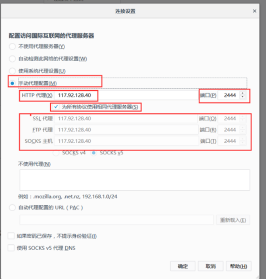The image size is (266, 279).
Task: Choose 使用系统代理设置 radio button
Action: click(12, 71)
